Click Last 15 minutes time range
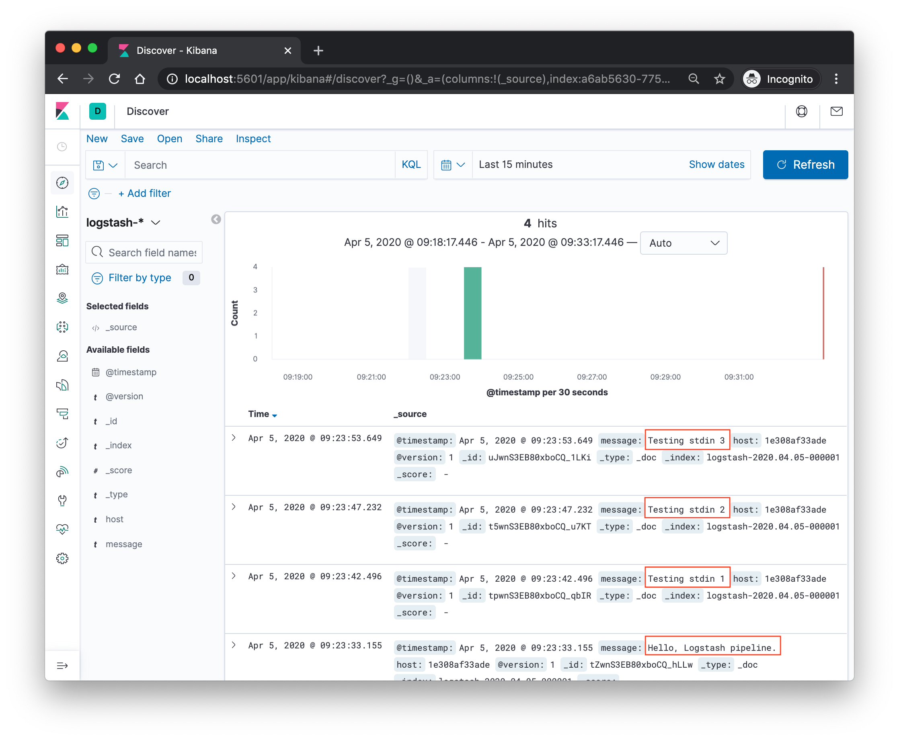Viewport: 899px width, 740px height. [515, 165]
